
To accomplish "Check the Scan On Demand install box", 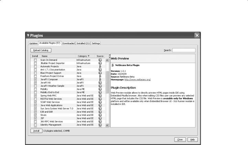I will 35,60.
